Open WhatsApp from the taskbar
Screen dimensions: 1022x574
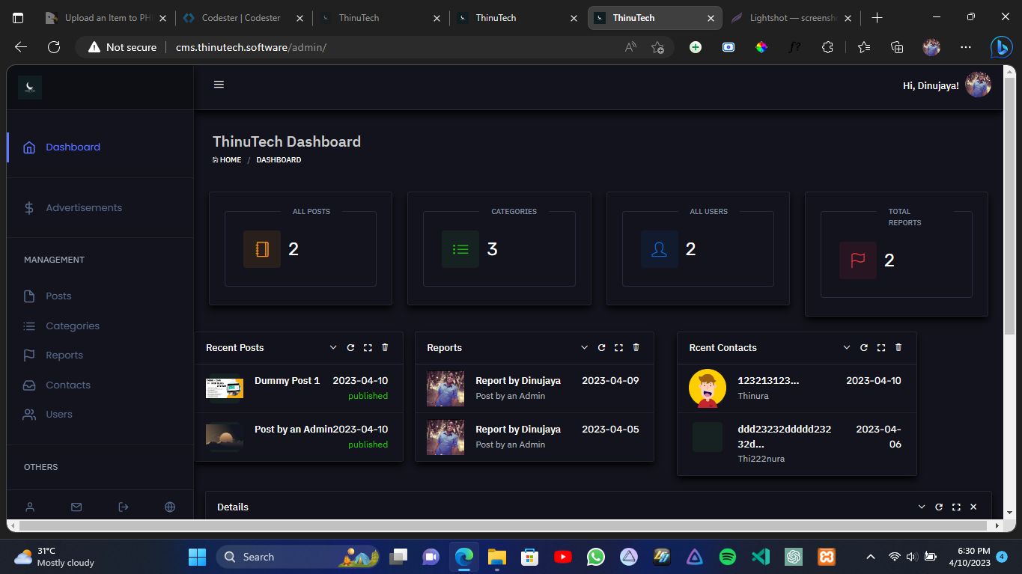[596, 557]
